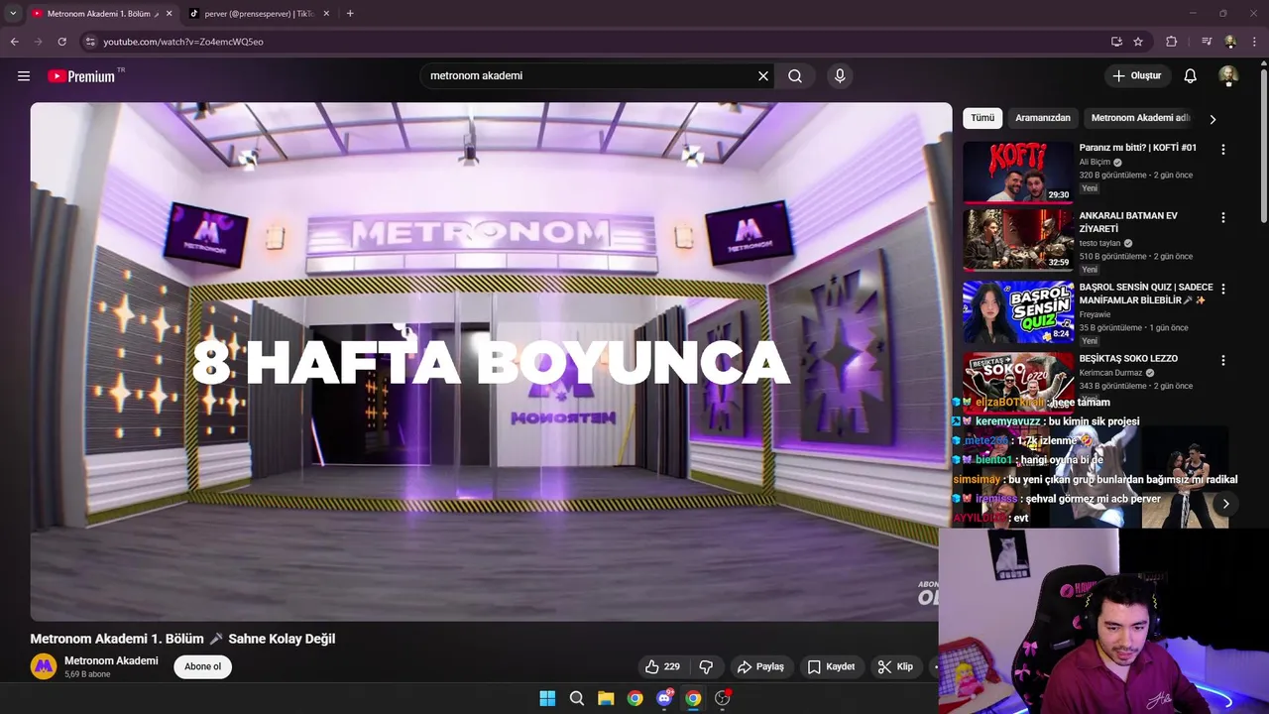
Task: Open site information icon beside URL
Action: [x=90, y=42]
